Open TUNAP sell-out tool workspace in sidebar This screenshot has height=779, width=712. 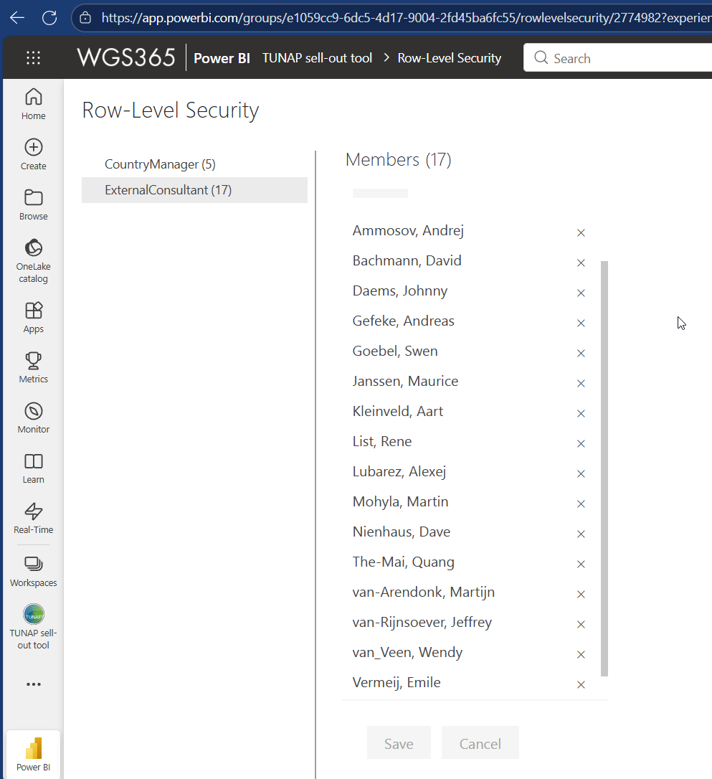pyautogui.click(x=33, y=627)
